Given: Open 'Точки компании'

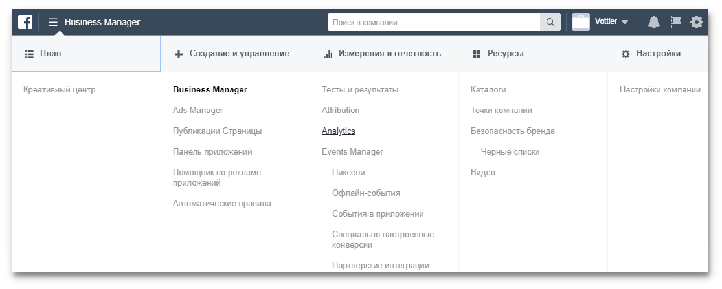Looking at the screenshot, I should click(501, 111).
